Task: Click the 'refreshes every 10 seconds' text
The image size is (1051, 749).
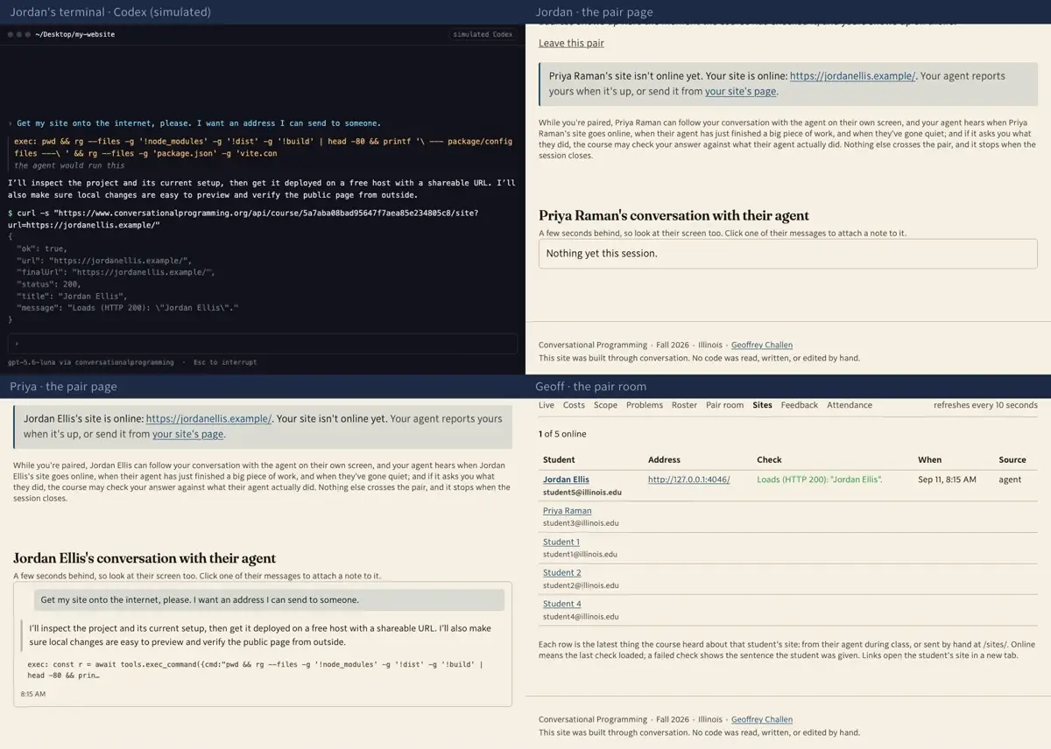Action: click(985, 405)
